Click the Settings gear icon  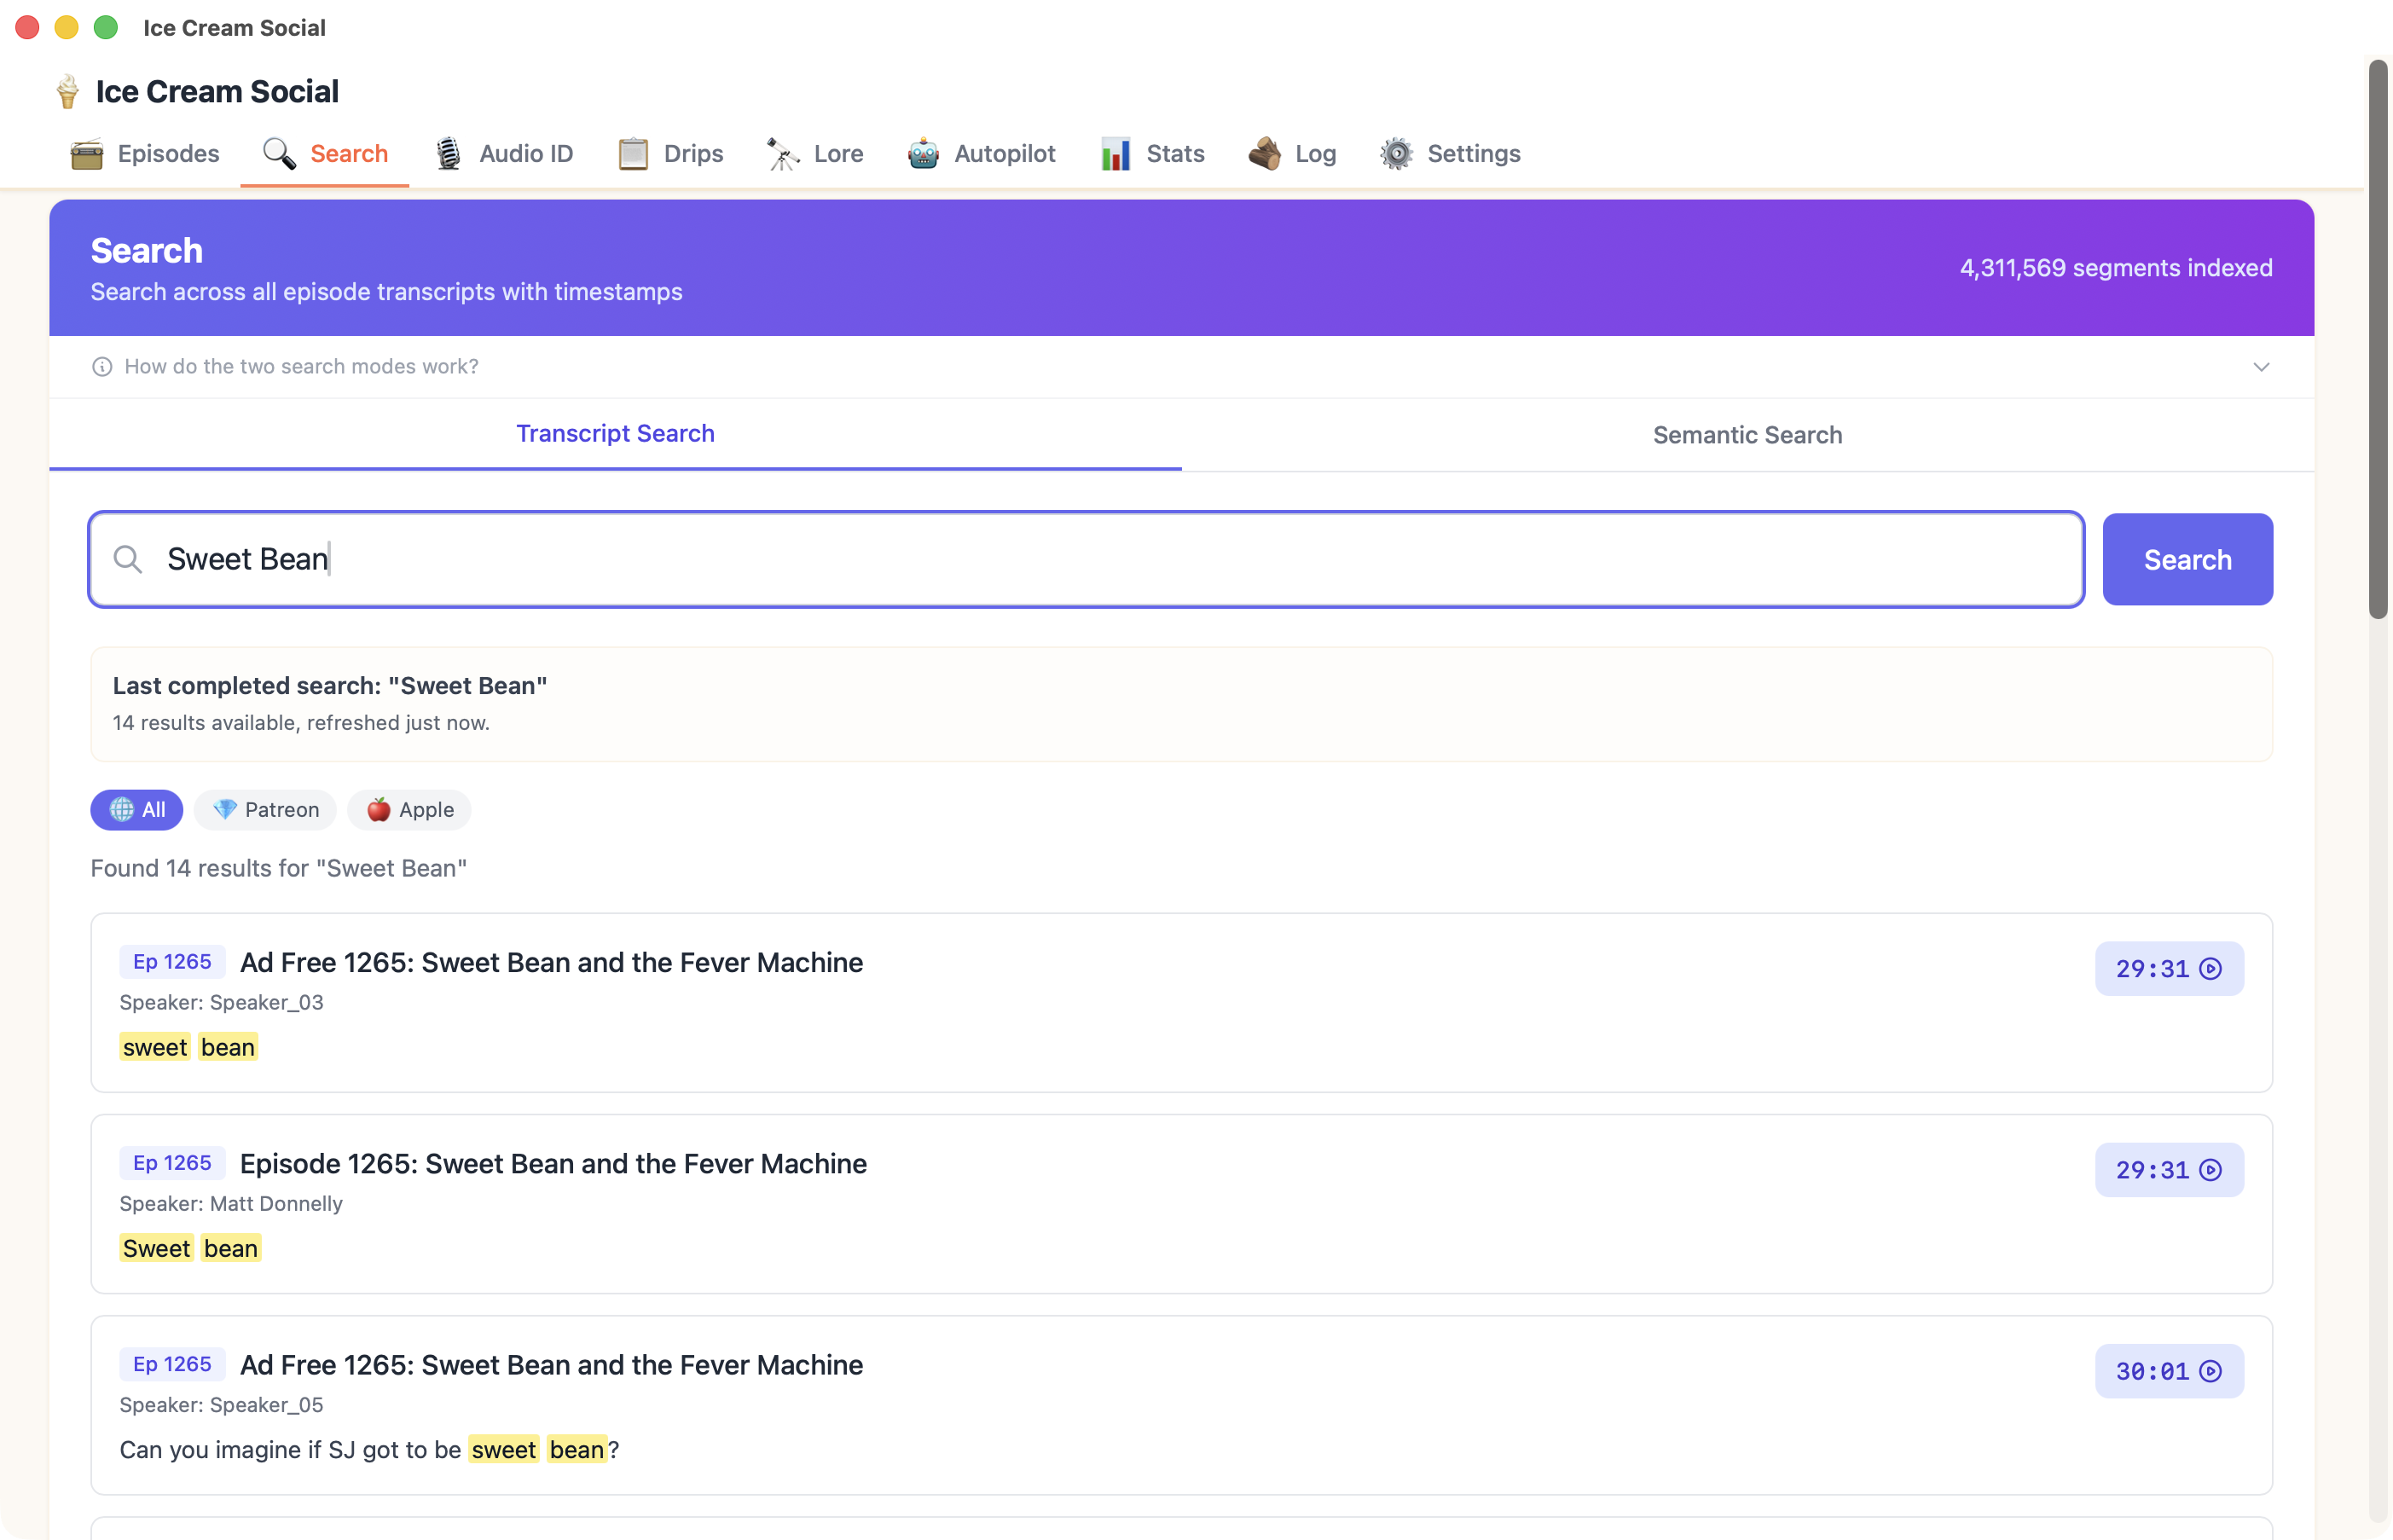coord(1397,154)
